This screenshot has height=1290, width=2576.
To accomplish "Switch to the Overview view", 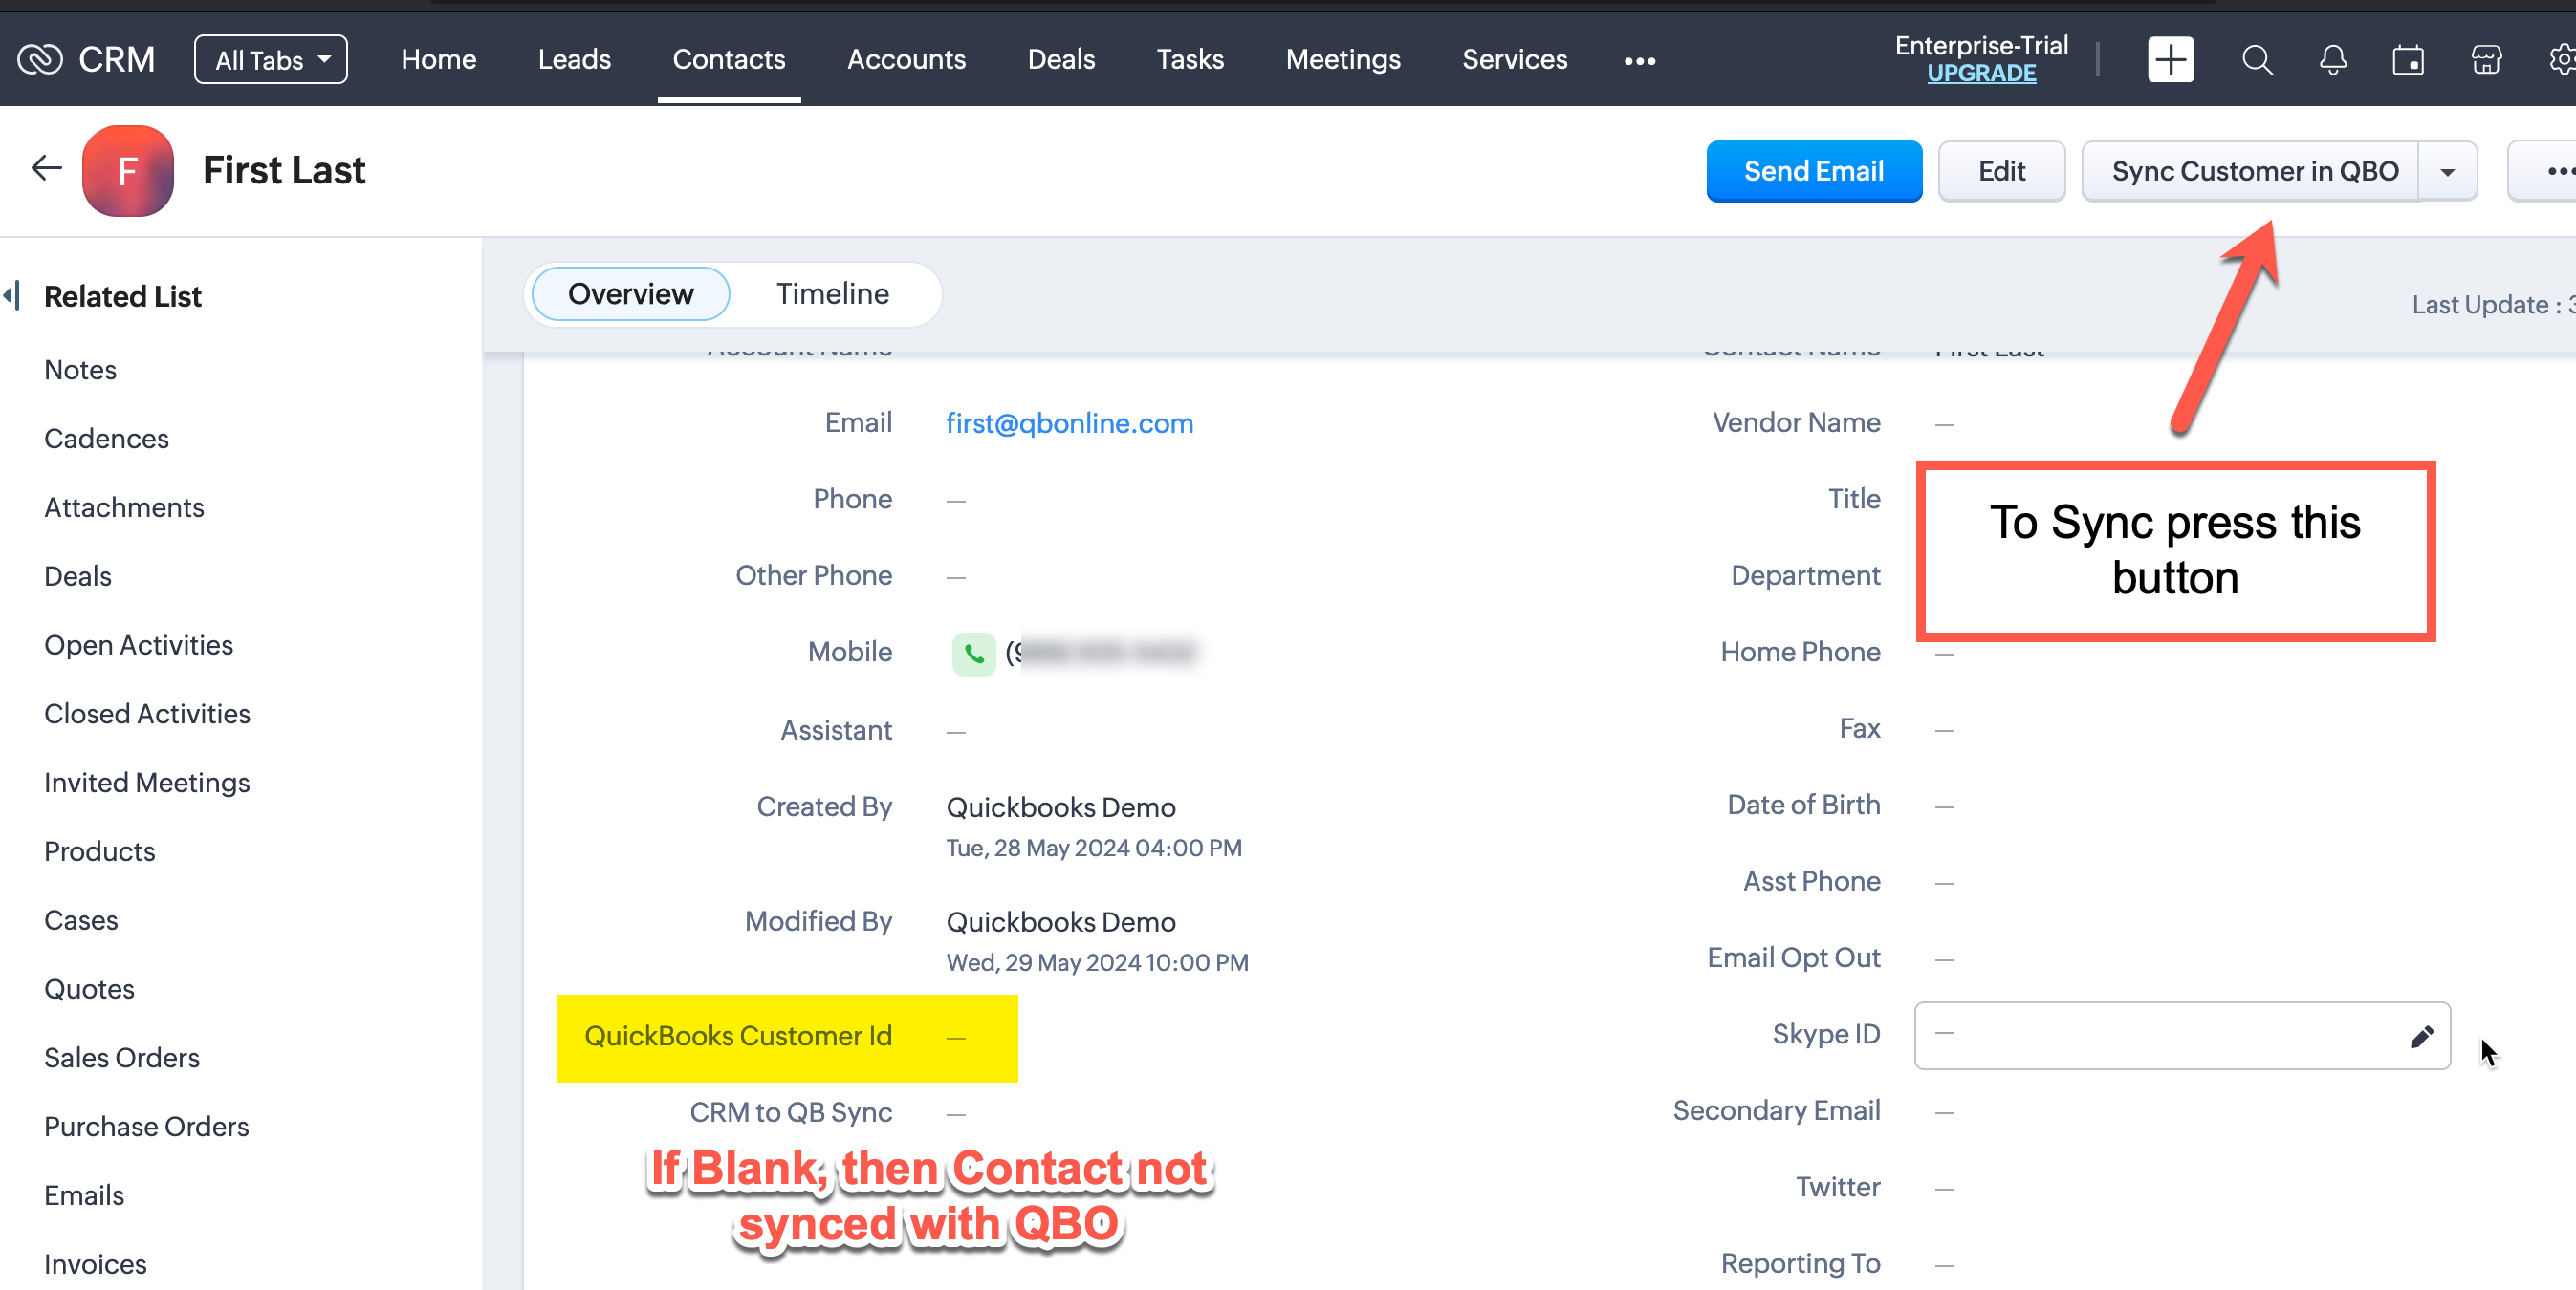I will pos(630,293).
